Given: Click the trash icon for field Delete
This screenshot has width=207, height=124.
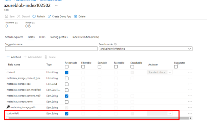Looking at the screenshot, I should pos(46,57).
